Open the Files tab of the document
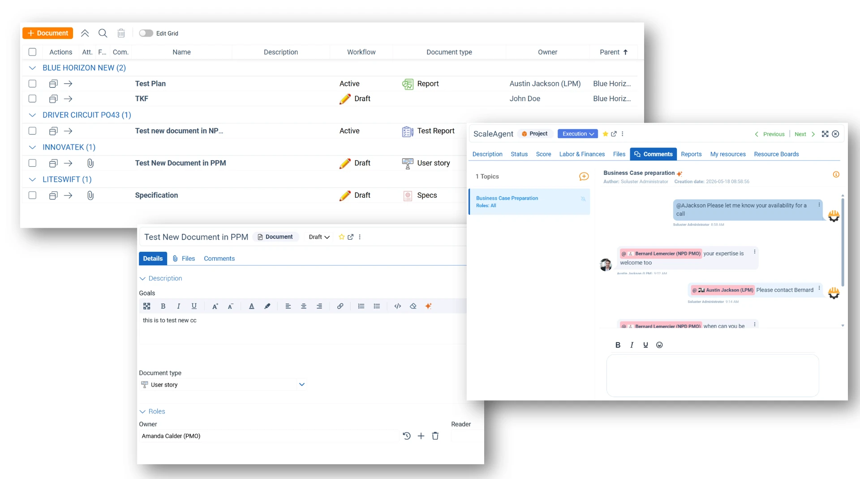The width and height of the screenshot is (860, 479). click(184, 259)
